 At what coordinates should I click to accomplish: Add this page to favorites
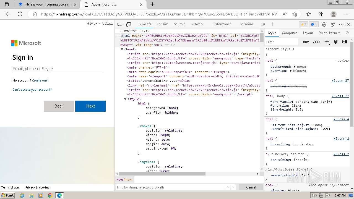(x=295, y=14)
